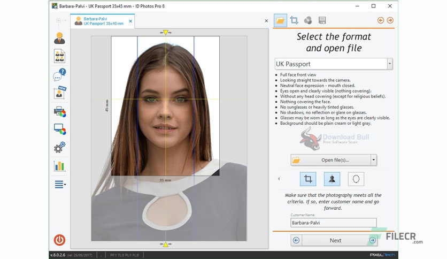
Task: Open the bar chart statistics icon
Action: point(59,166)
